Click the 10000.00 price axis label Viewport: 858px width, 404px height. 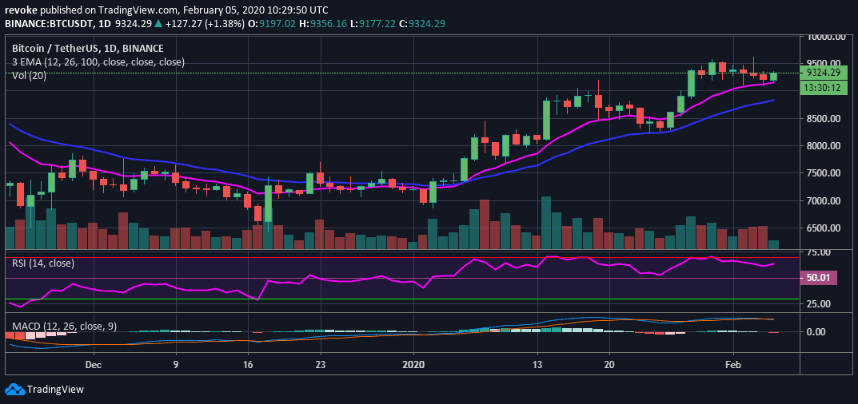[826, 37]
